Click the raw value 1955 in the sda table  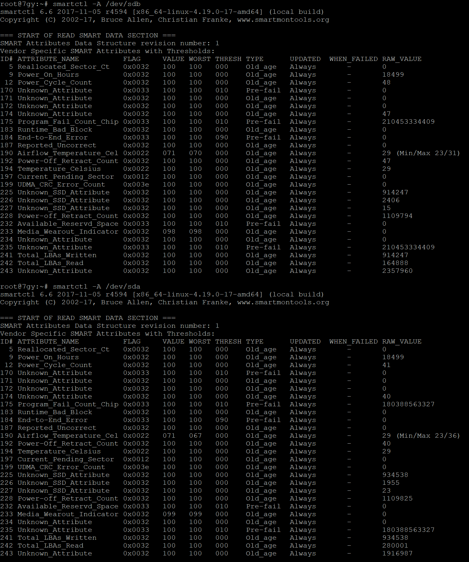pos(391,483)
